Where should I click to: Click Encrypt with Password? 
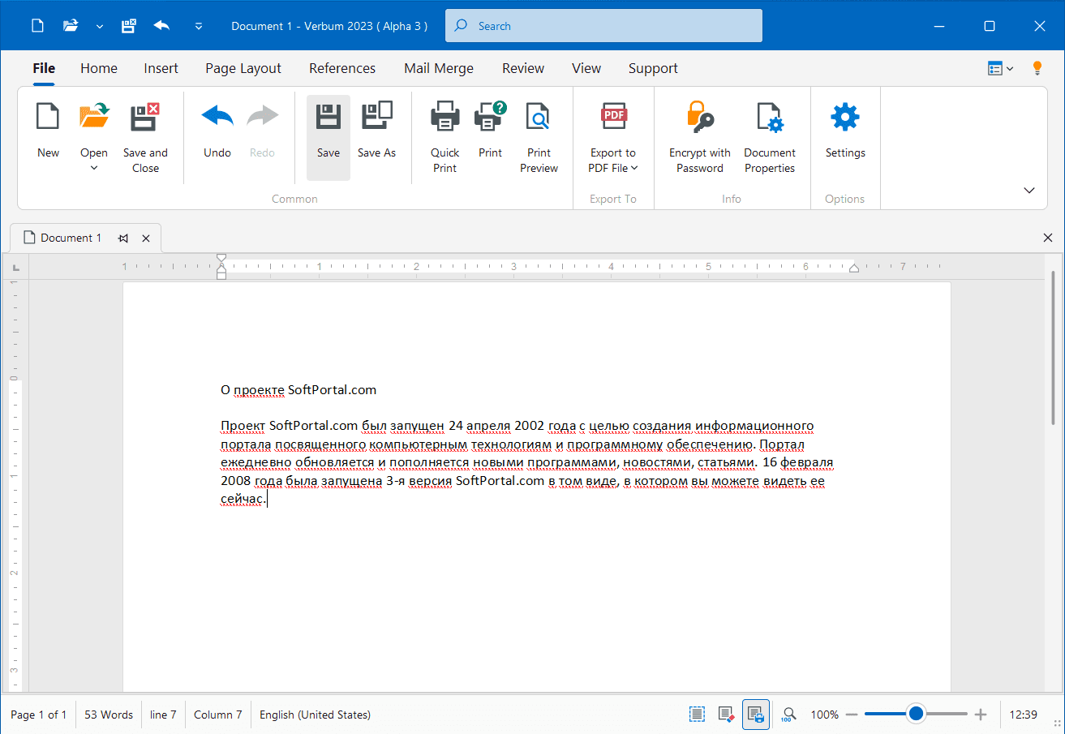point(700,138)
